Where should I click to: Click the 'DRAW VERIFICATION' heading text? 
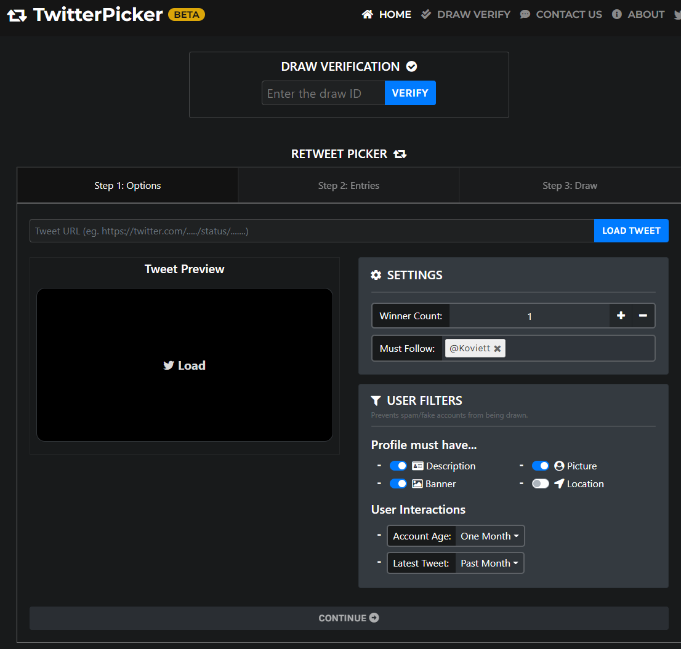point(340,66)
